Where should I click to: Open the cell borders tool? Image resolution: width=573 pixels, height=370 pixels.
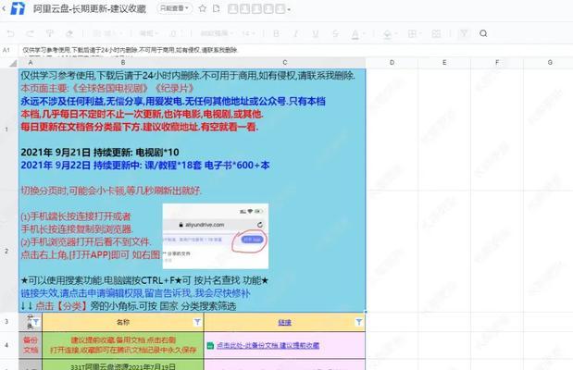412,33
